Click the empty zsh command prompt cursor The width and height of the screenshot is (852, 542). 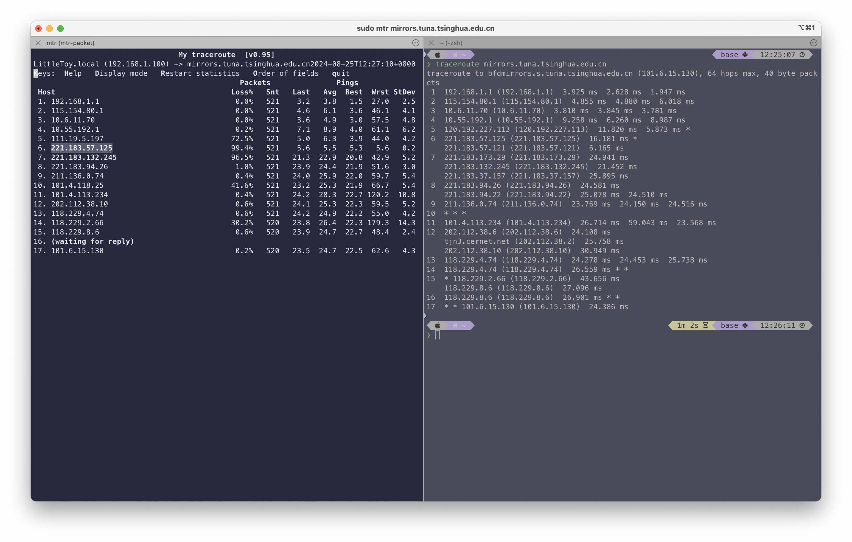[x=438, y=335]
